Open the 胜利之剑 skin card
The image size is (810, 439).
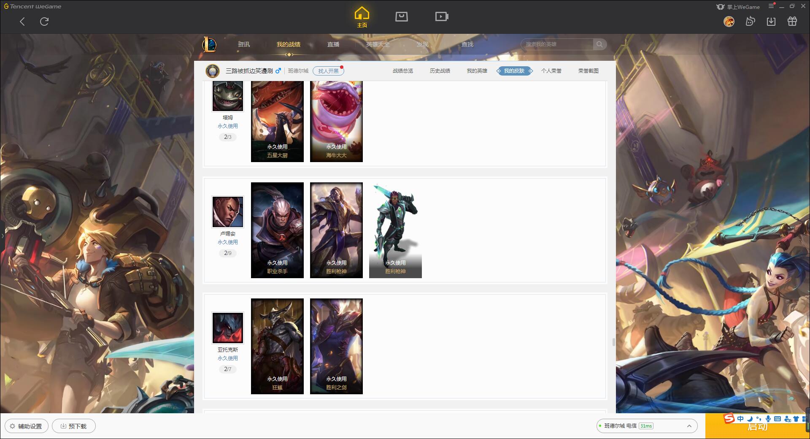click(336, 346)
